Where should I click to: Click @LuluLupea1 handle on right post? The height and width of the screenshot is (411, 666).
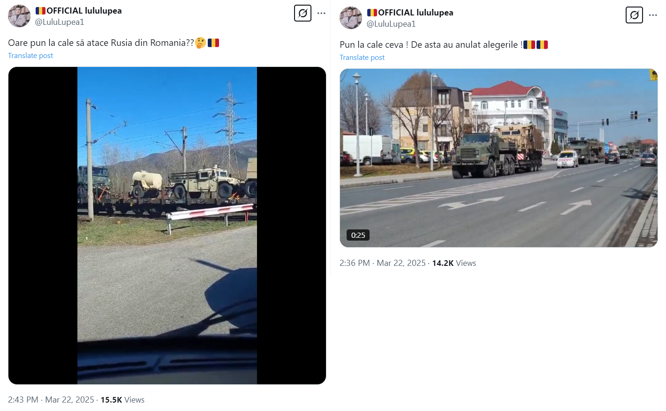[x=391, y=24]
